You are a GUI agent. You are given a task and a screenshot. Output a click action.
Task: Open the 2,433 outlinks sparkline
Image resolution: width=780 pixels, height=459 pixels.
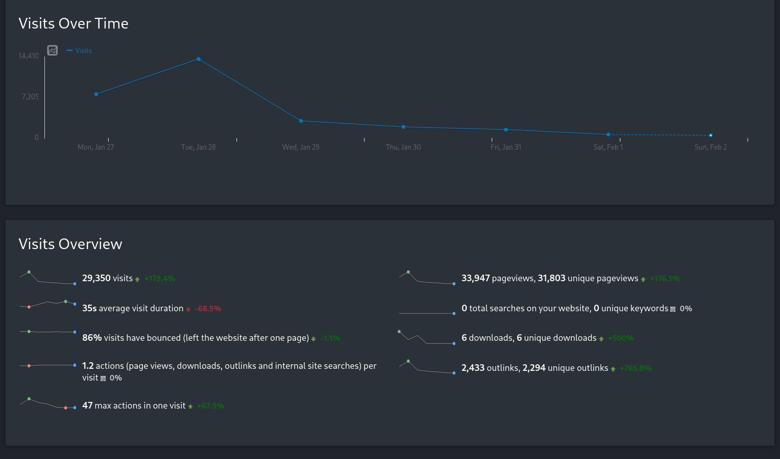pos(427,367)
